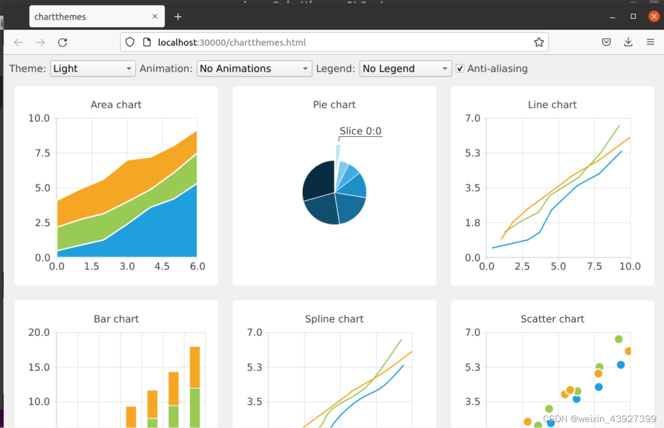This screenshot has height=428, width=664.
Task: Open the hamburger application menu
Action: (651, 42)
